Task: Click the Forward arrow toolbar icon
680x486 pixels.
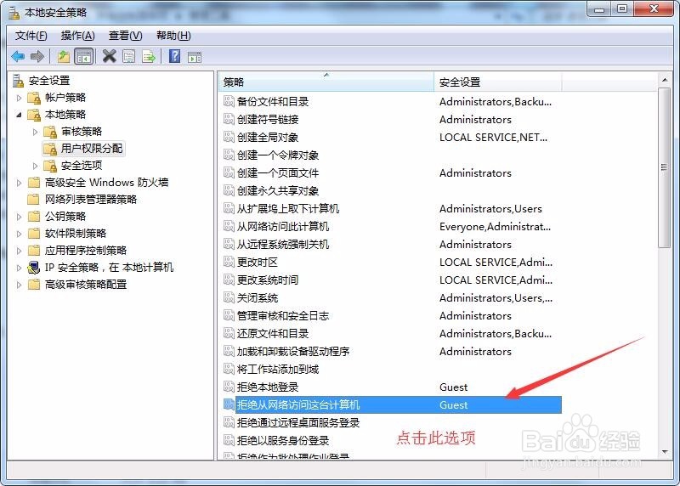Action: coord(37,56)
